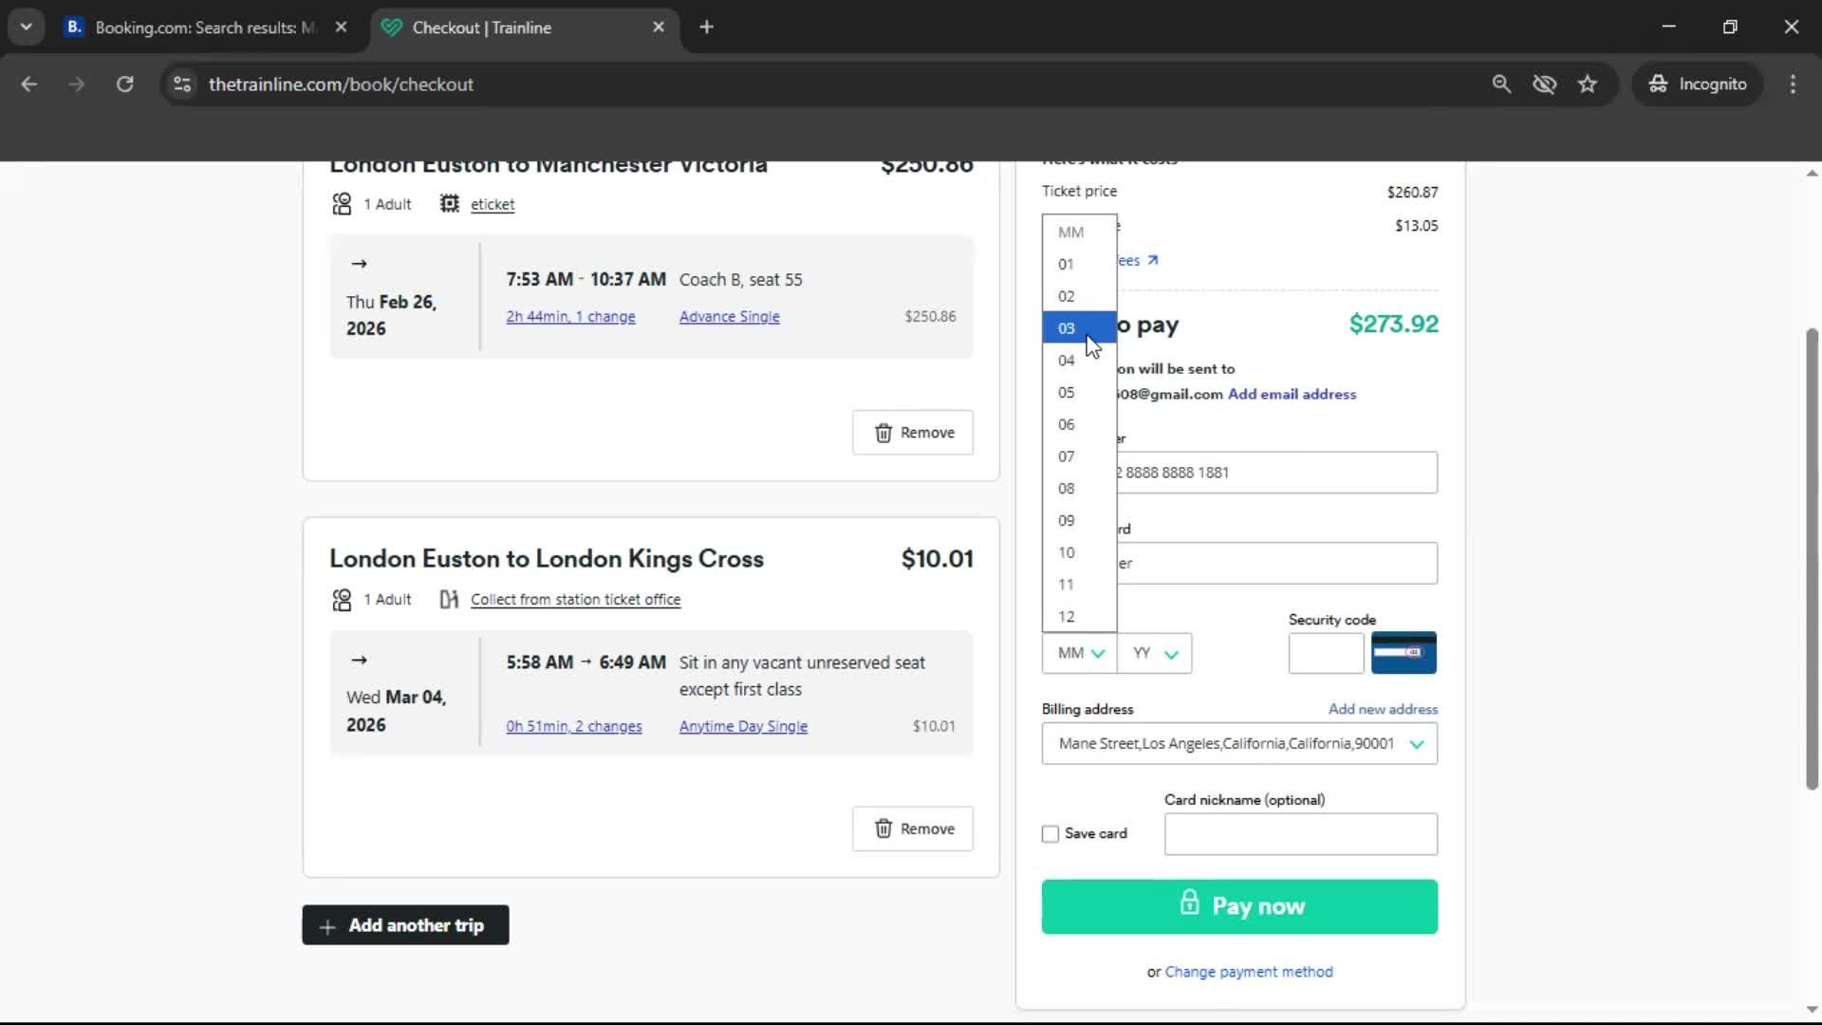Click the Pay now button

[1239, 906]
